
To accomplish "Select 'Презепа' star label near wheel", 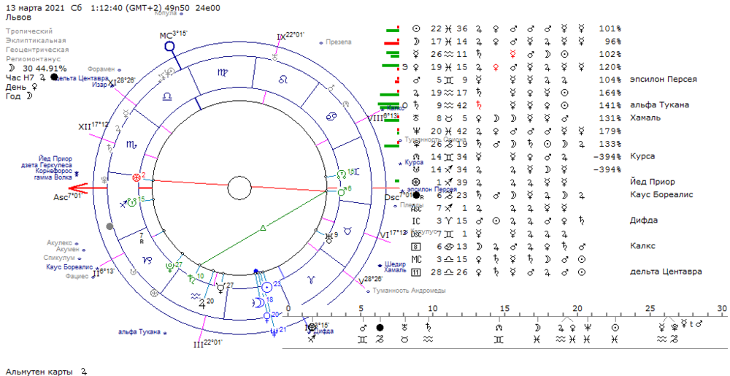I will pyautogui.click(x=339, y=42).
